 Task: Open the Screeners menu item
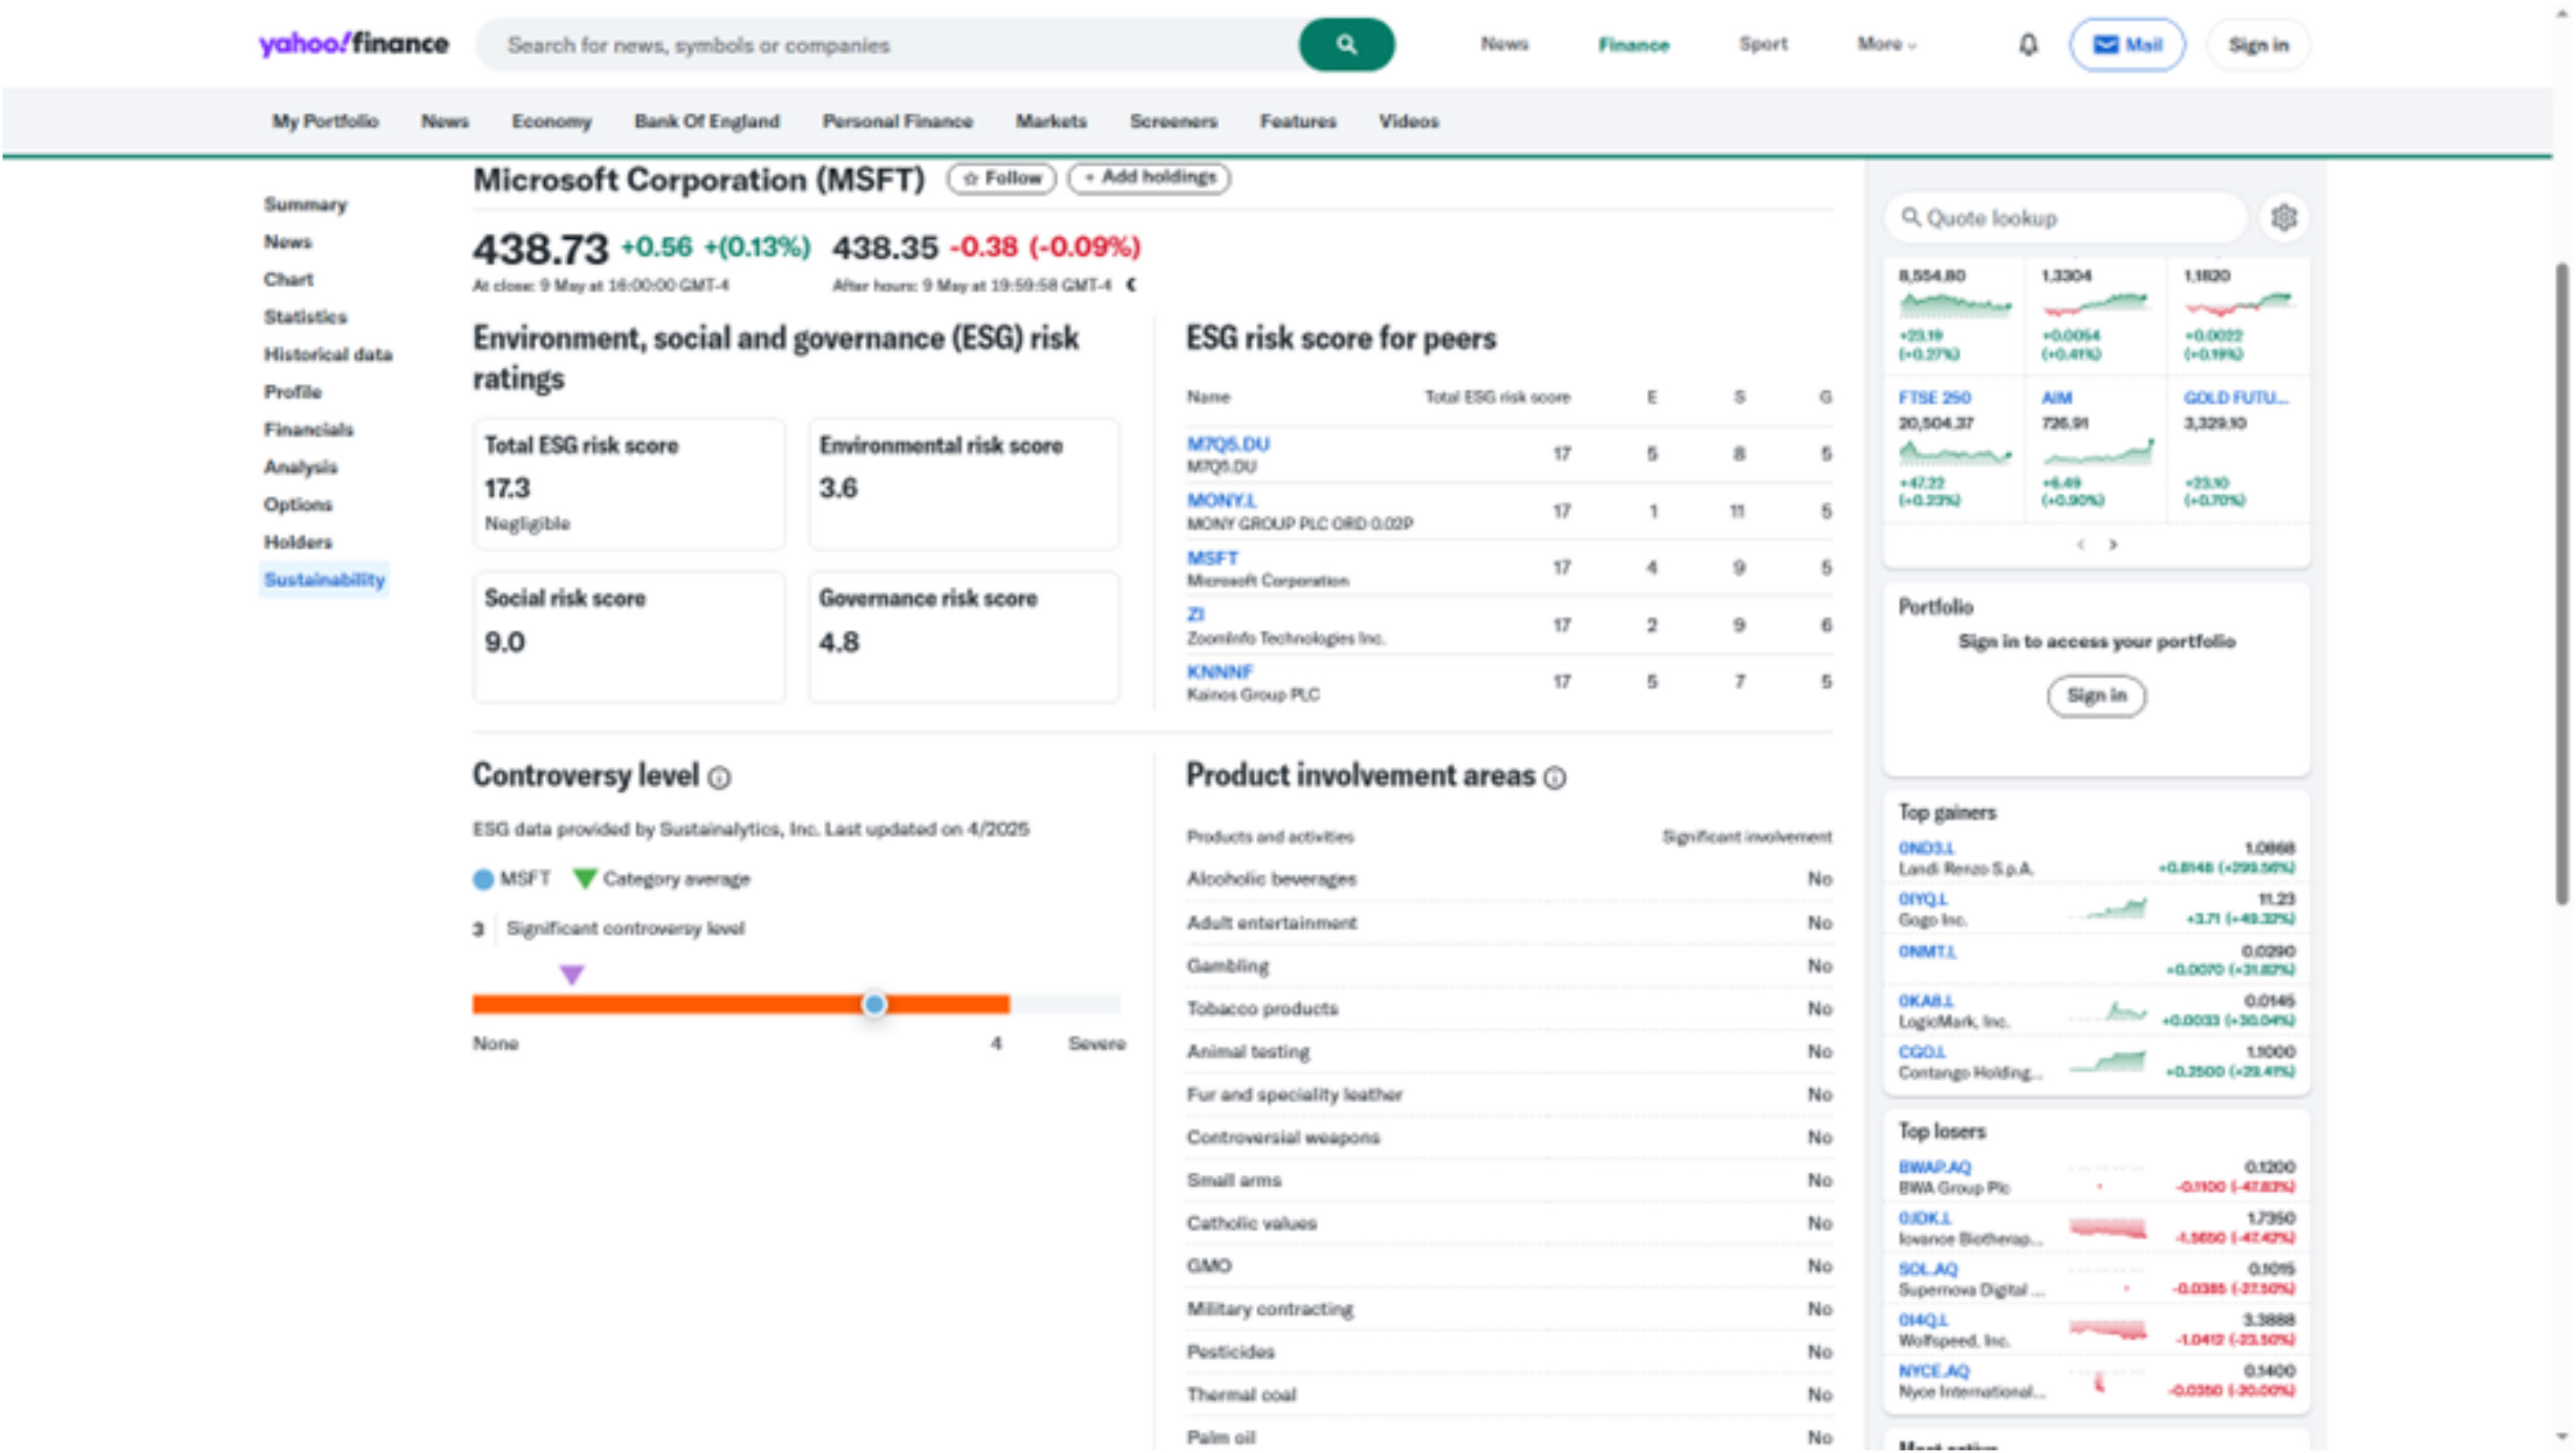1173,121
